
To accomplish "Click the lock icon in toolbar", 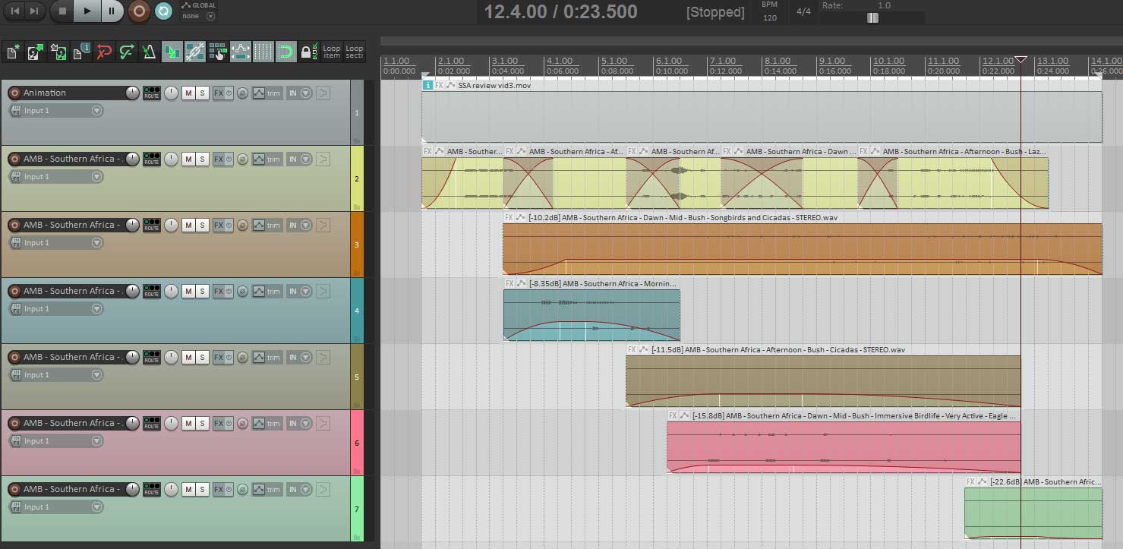I will point(307,52).
